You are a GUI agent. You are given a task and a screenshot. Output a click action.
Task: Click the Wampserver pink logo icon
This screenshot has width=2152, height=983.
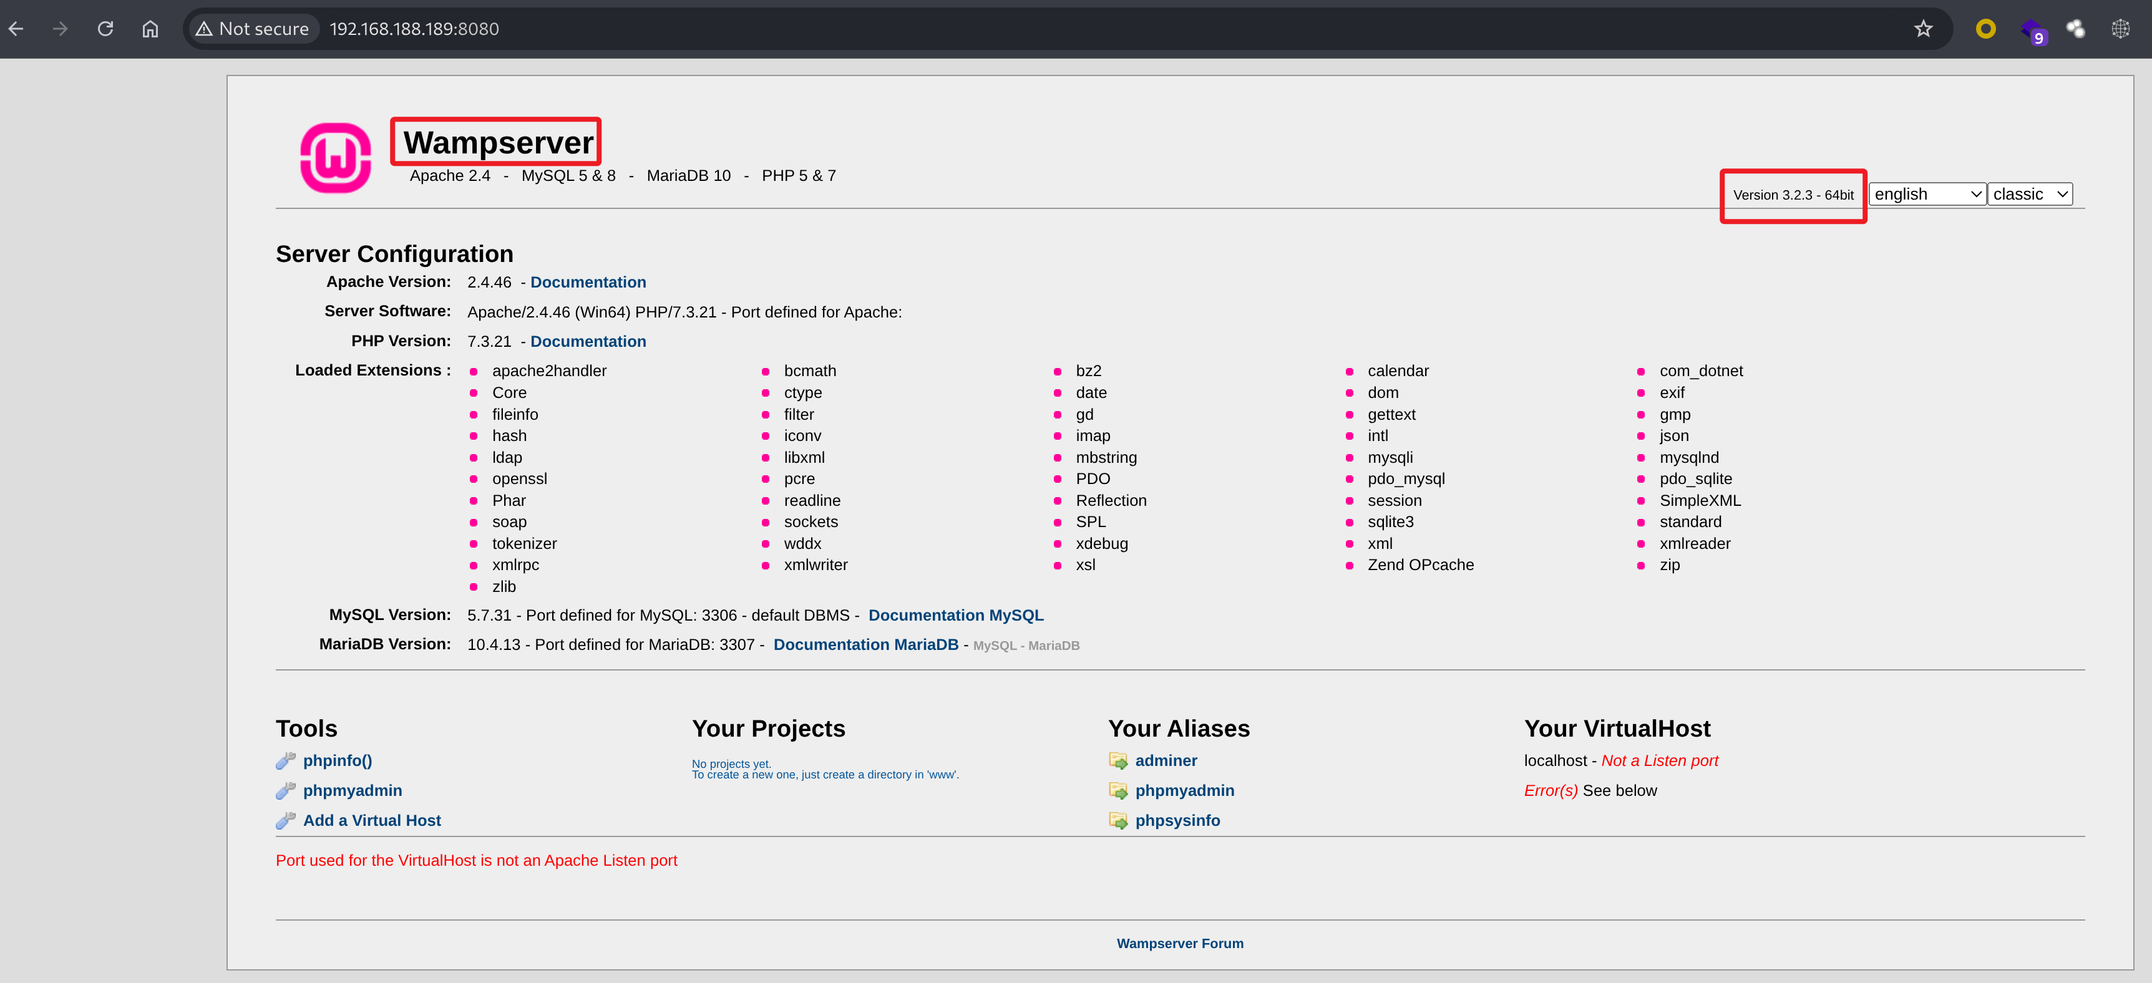pyautogui.click(x=335, y=158)
